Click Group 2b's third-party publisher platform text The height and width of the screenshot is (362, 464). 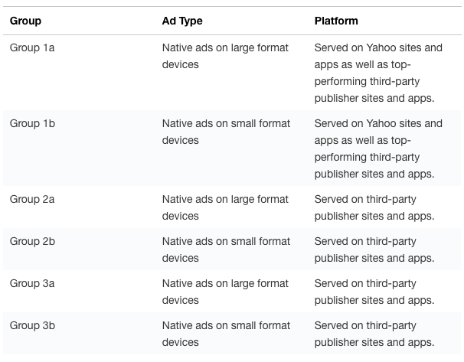click(x=374, y=249)
